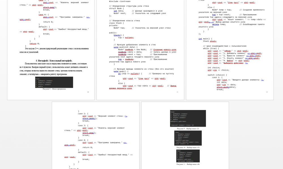Place cursor on "#include <iostream>" line
This screenshot has height=169, width=283.
point(120,1)
